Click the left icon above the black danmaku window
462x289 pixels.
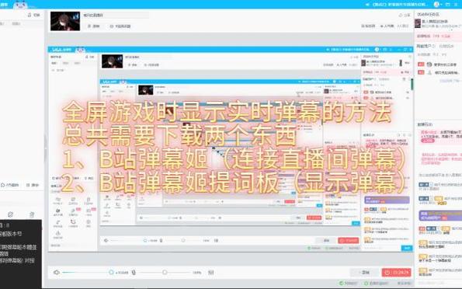coord(11,214)
